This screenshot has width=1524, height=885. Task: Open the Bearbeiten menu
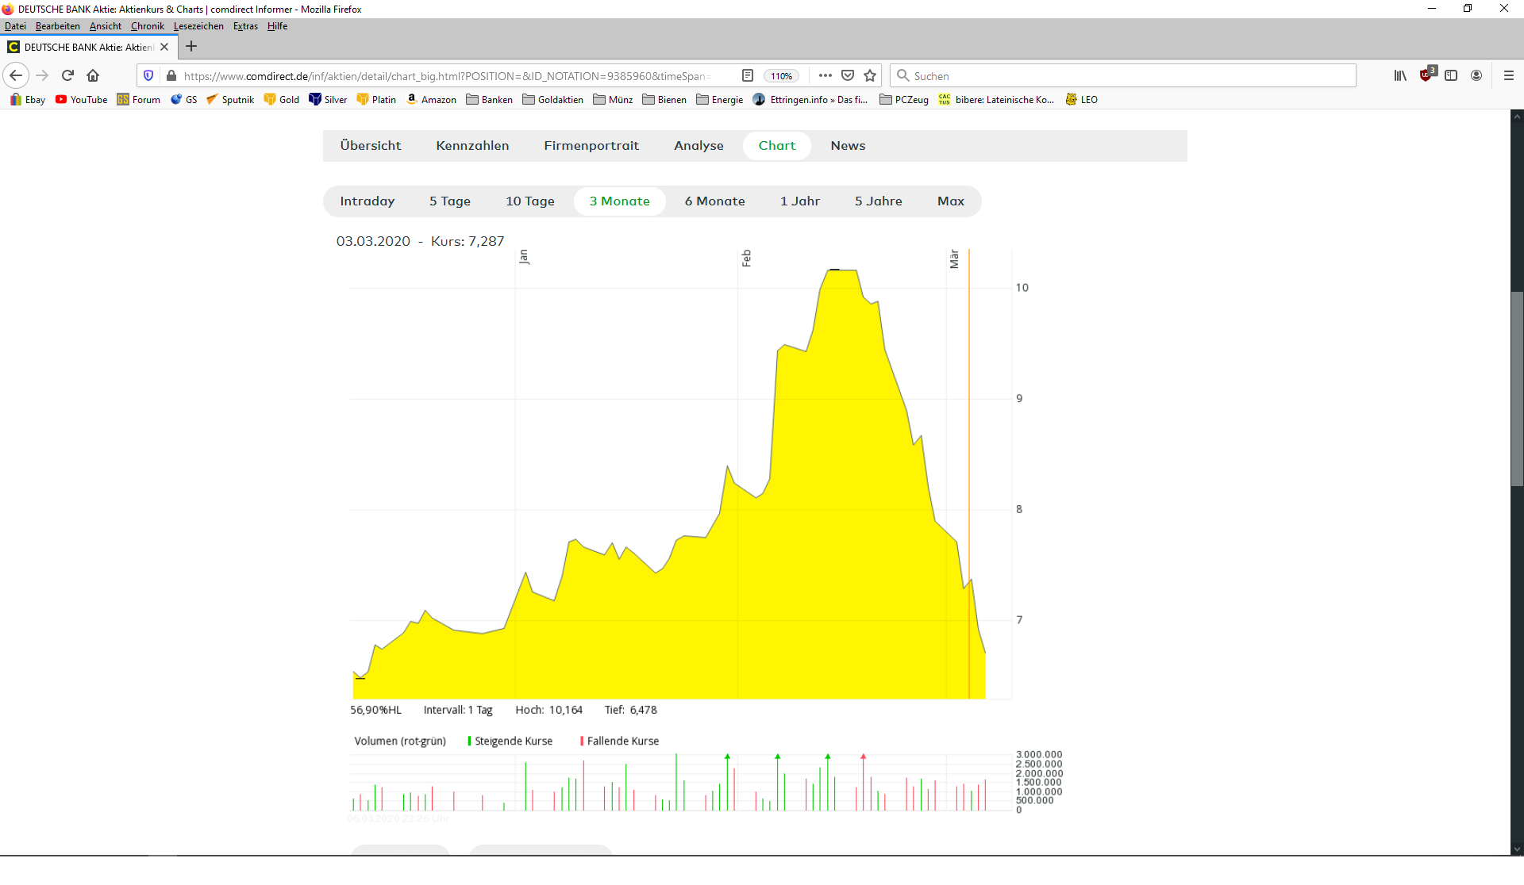[58, 26]
